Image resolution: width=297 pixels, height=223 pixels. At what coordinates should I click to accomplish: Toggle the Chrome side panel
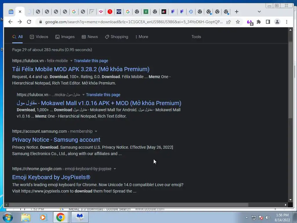268,22
